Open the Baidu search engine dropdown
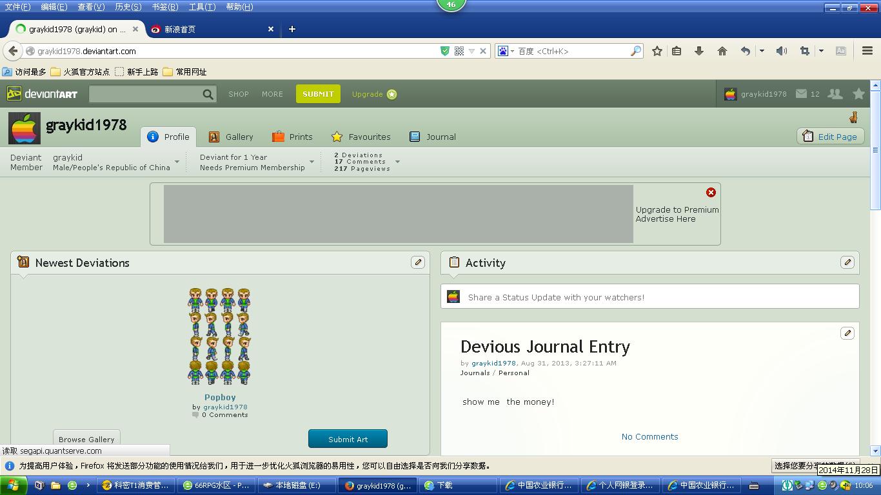Image resolution: width=881 pixels, height=495 pixels. [512, 51]
